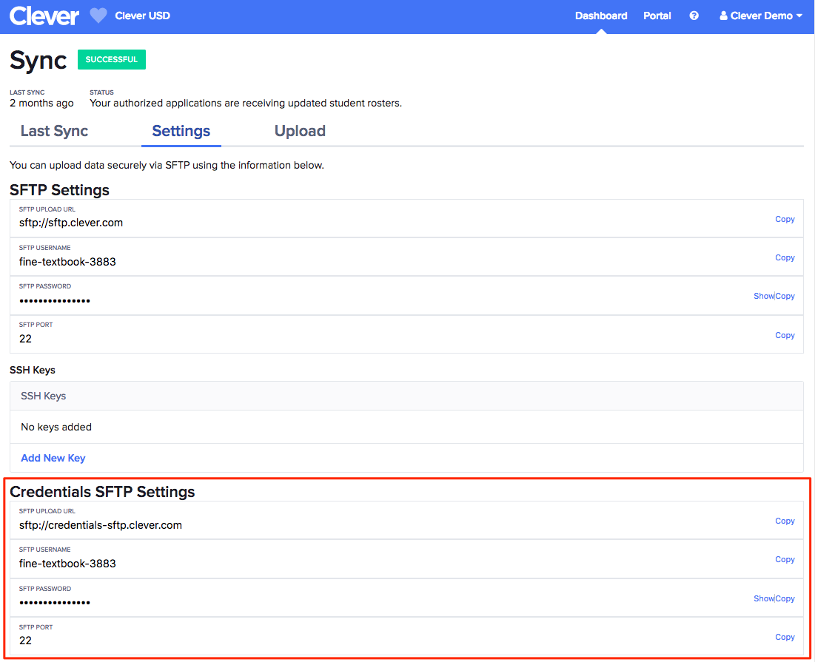Click the Clever logo in header

(x=44, y=16)
